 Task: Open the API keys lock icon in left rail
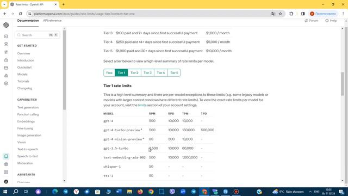[x=6, y=60]
